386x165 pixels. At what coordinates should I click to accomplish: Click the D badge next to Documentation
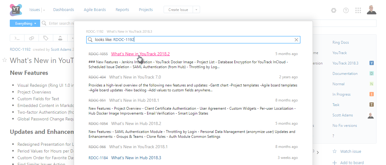coord(372,74)
